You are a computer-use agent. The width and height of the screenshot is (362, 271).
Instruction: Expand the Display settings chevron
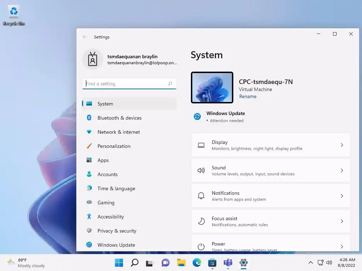(x=342, y=145)
